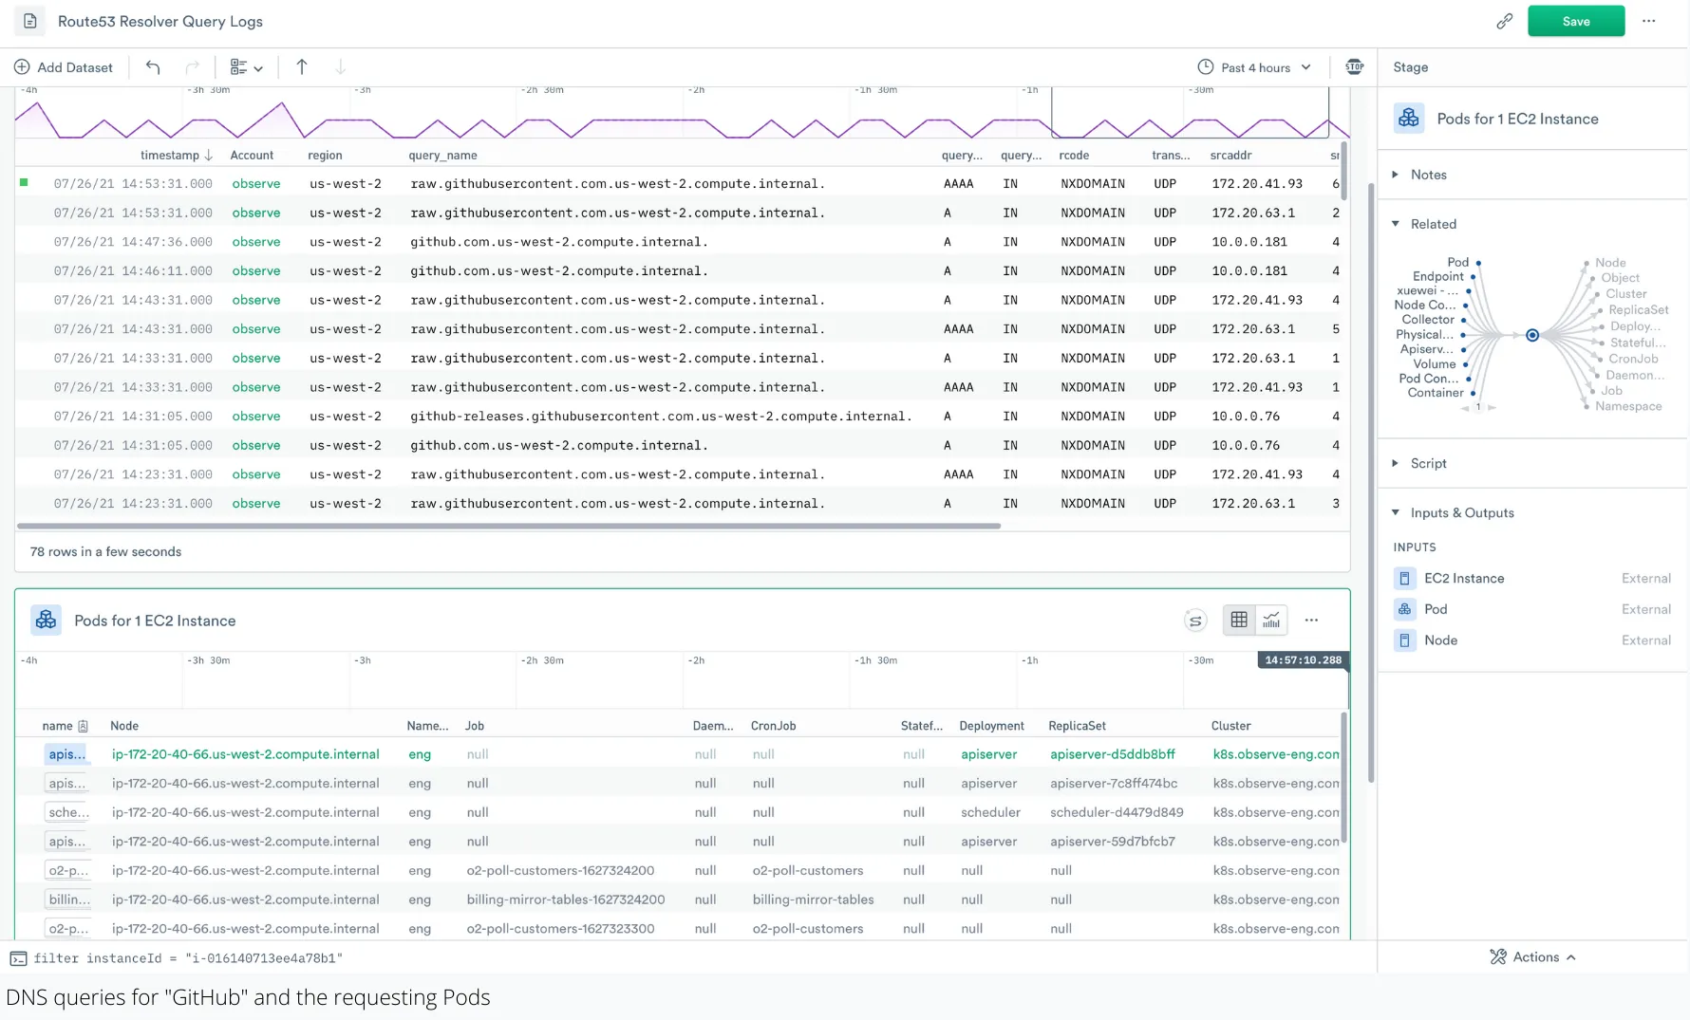Click the Account column header
1690x1020 pixels.
click(252, 156)
